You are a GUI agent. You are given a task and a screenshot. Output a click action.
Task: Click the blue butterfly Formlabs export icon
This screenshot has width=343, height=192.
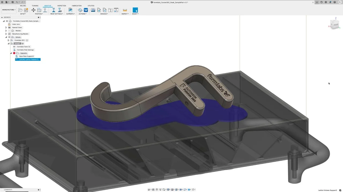tap(86, 10)
